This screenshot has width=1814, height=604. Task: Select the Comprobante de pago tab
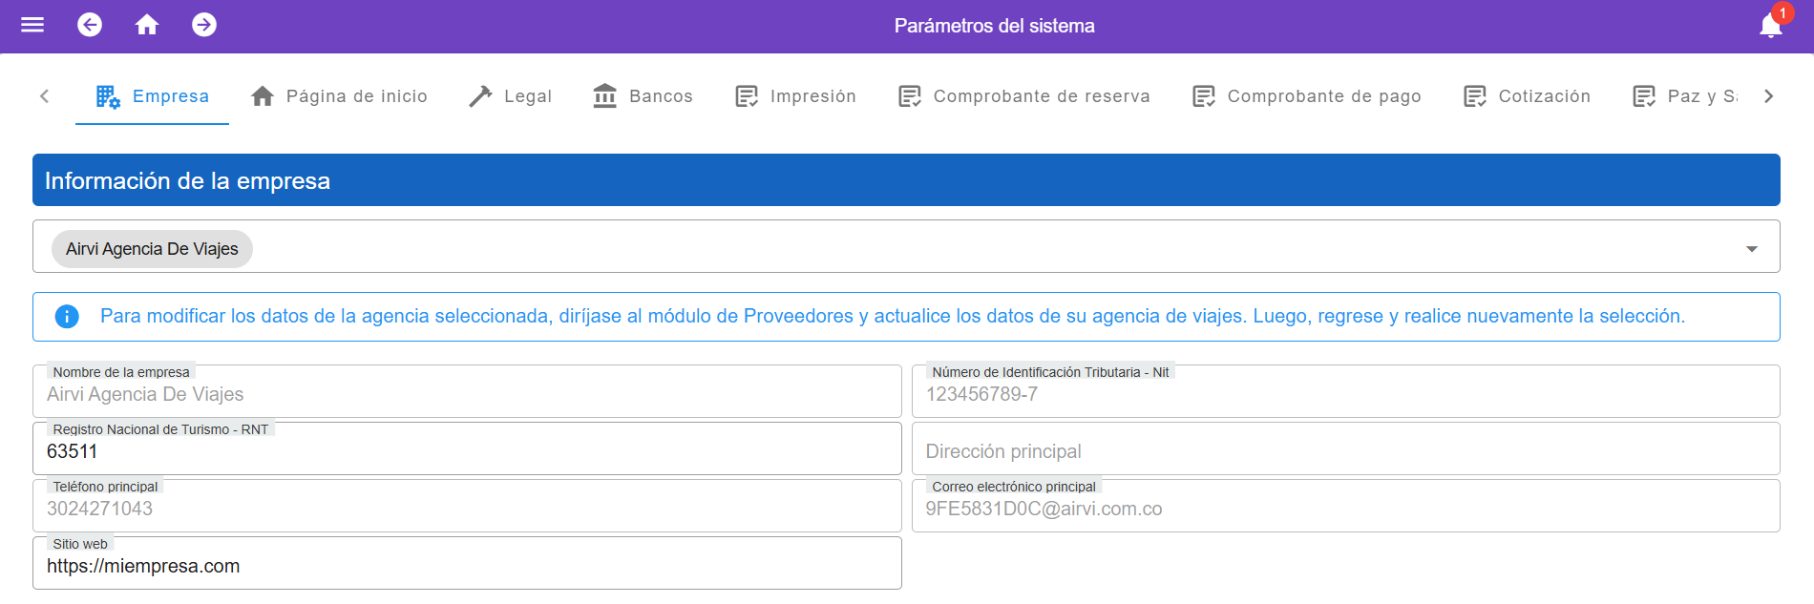(1307, 96)
